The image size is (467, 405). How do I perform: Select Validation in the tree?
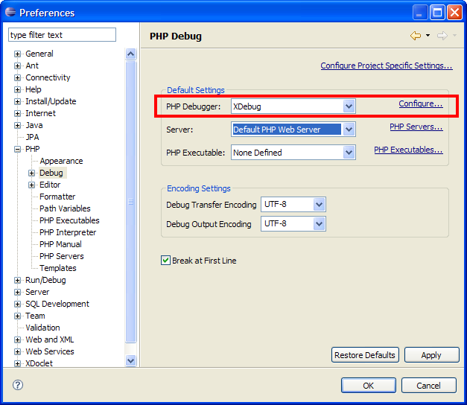pyautogui.click(x=42, y=328)
